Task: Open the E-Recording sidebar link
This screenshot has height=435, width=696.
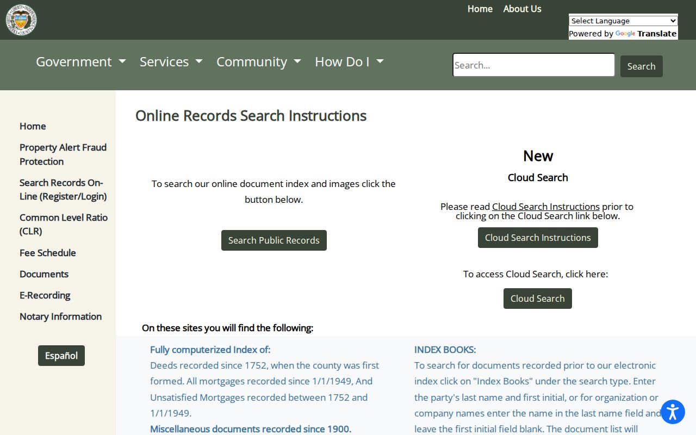Action: (45, 295)
